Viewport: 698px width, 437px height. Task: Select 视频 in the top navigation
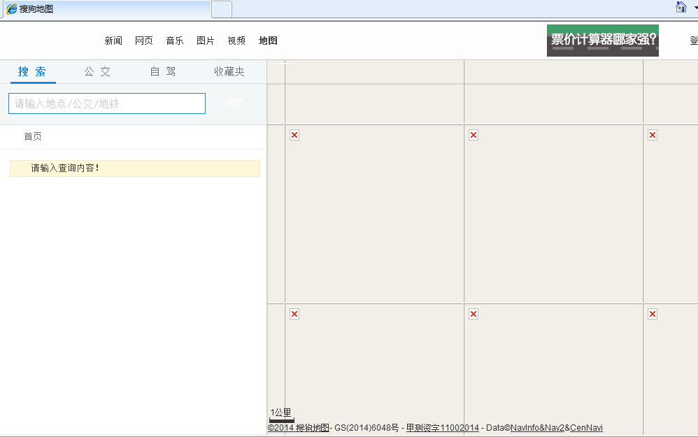pyautogui.click(x=236, y=41)
